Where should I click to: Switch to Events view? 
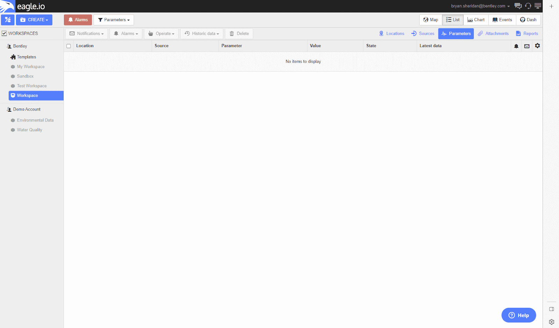502,20
